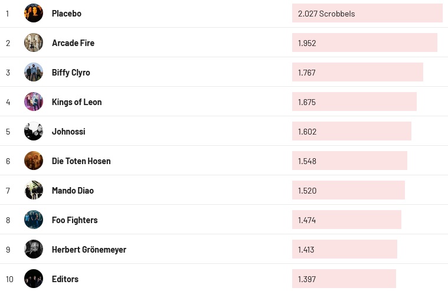
Task: Click the Johnossi artist avatar
Action: pyautogui.click(x=34, y=131)
